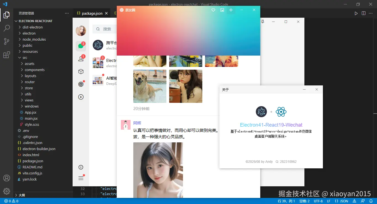The image size is (377, 204).
Task: Click the errors and warnings status indicator
Action: coord(11,201)
